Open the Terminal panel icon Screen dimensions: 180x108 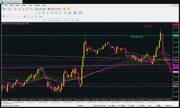pyautogui.click(x=27, y=9)
